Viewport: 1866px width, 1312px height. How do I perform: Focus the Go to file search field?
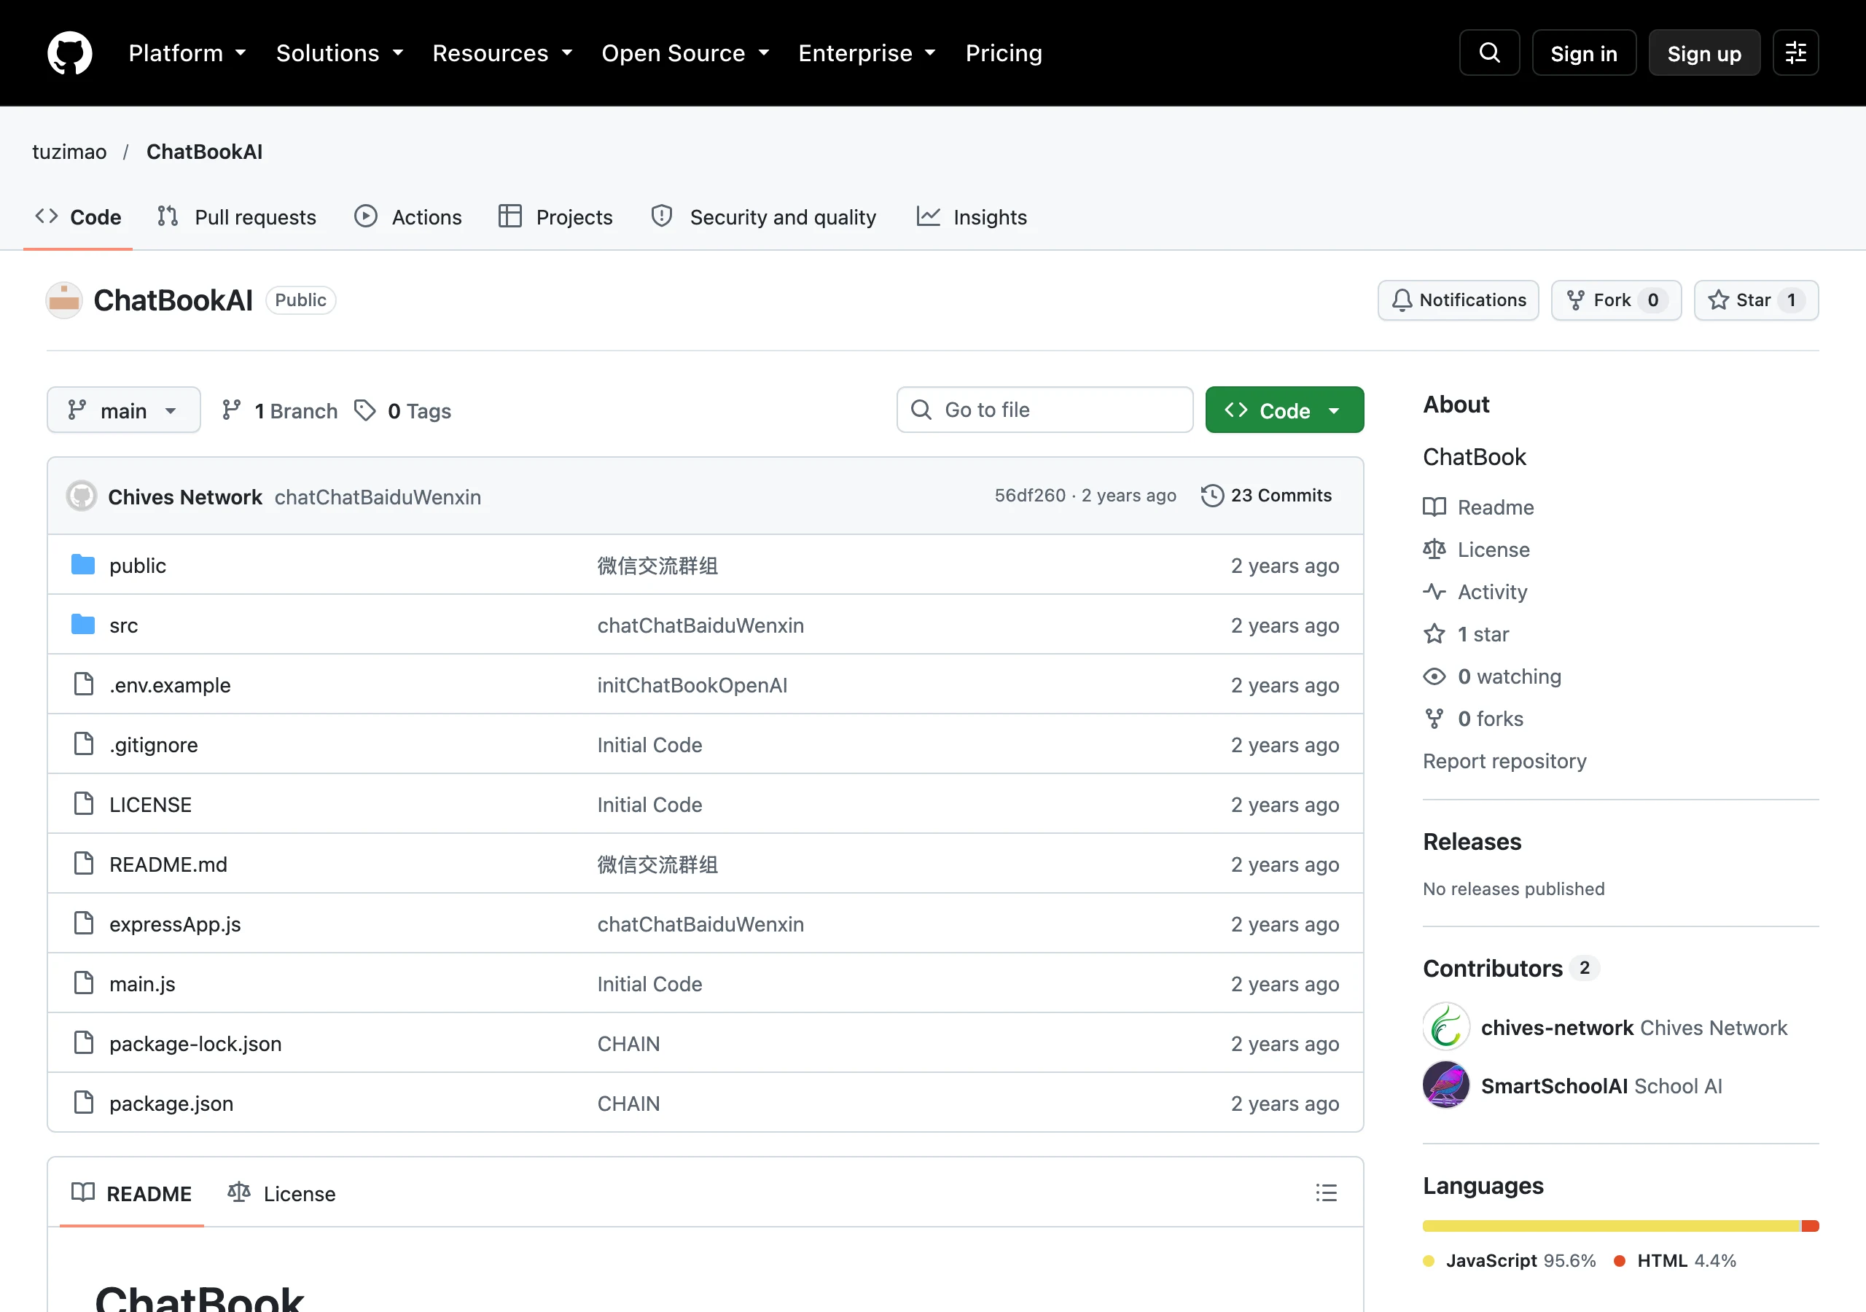(1045, 410)
